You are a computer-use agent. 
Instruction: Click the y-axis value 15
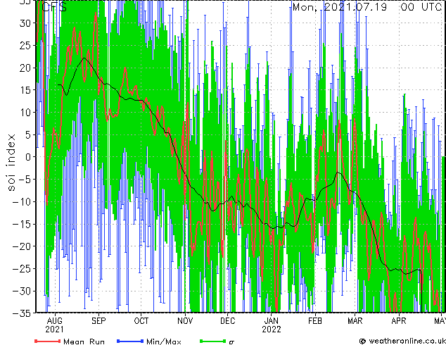pyautogui.click(x=25, y=90)
